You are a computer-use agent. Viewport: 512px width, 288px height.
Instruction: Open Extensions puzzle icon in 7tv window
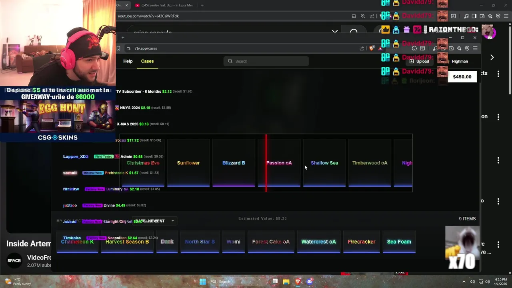414,48
